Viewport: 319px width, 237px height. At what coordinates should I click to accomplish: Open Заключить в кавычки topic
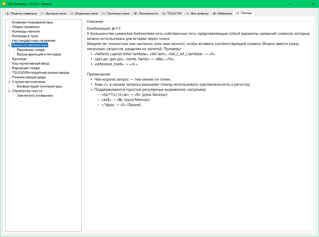tap(35, 96)
